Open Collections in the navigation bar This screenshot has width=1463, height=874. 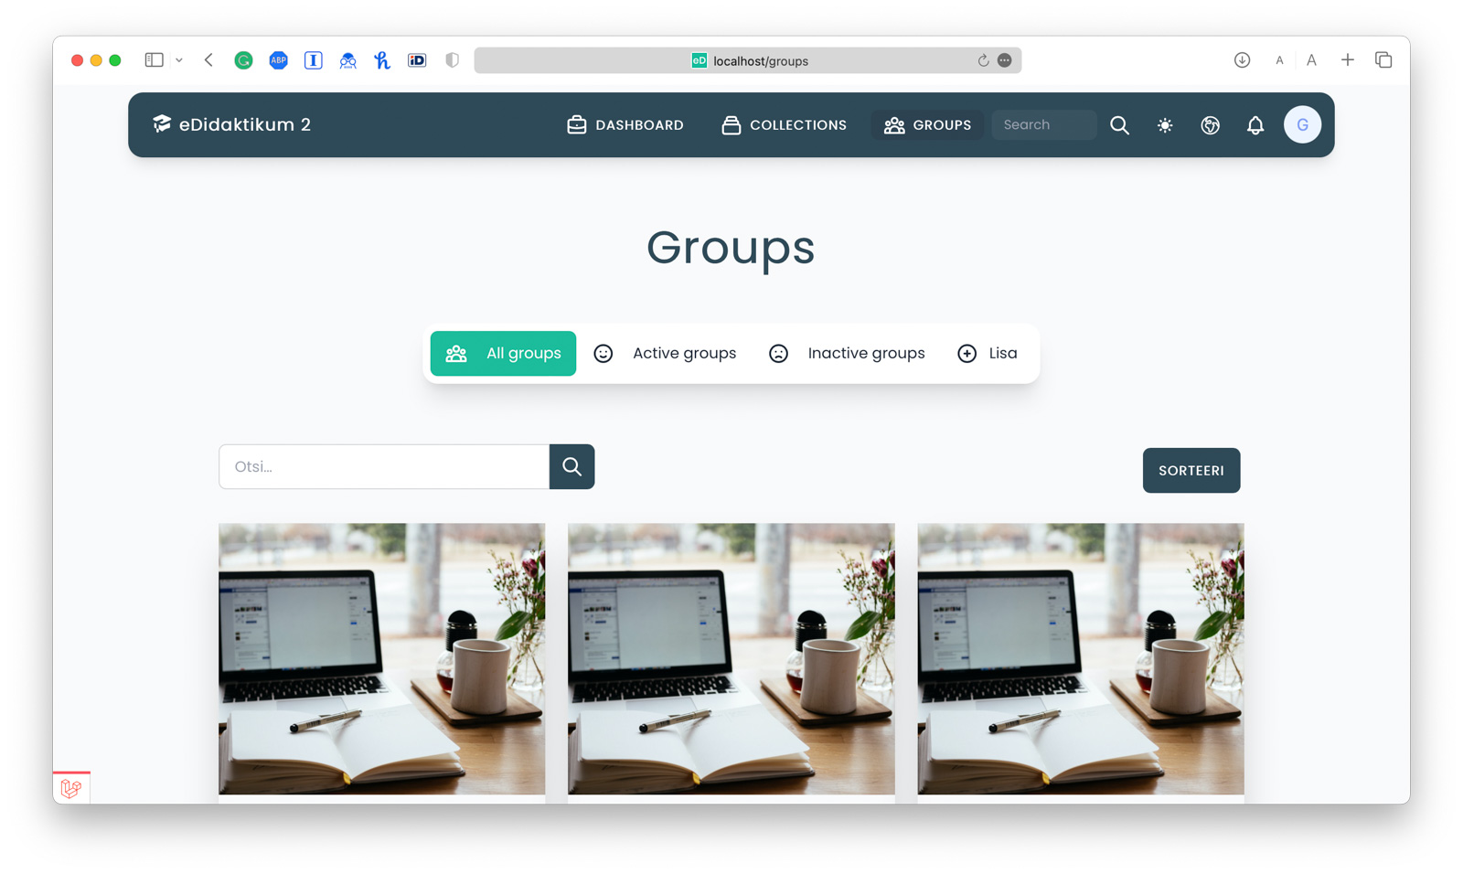point(785,125)
